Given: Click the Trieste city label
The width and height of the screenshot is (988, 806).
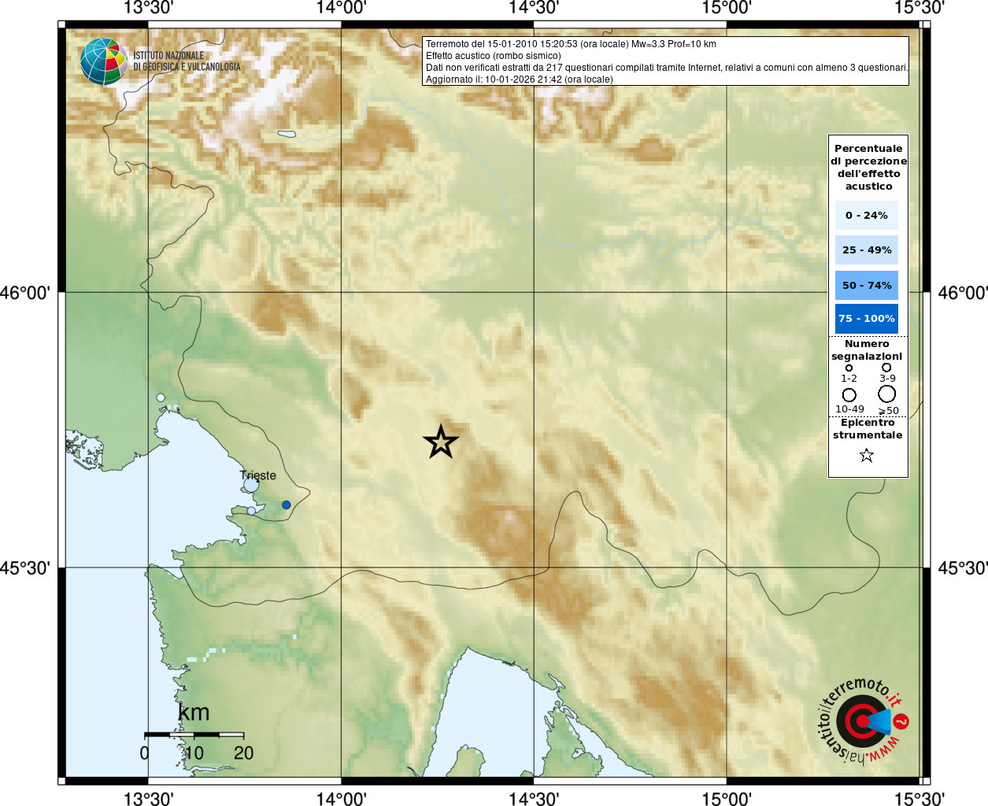Looking at the screenshot, I should pyautogui.click(x=258, y=475).
